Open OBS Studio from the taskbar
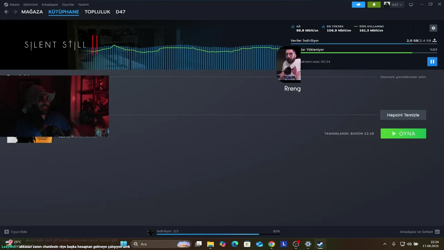 (x=296, y=244)
